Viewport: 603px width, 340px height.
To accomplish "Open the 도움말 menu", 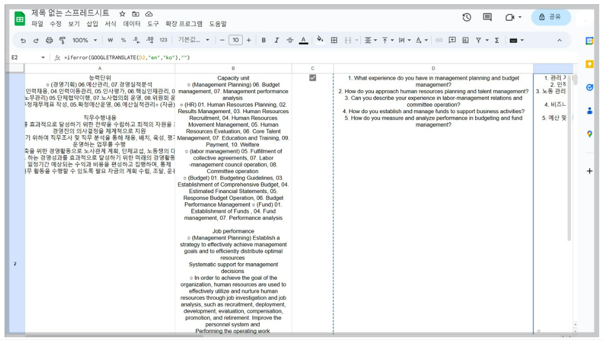I will pos(218,24).
